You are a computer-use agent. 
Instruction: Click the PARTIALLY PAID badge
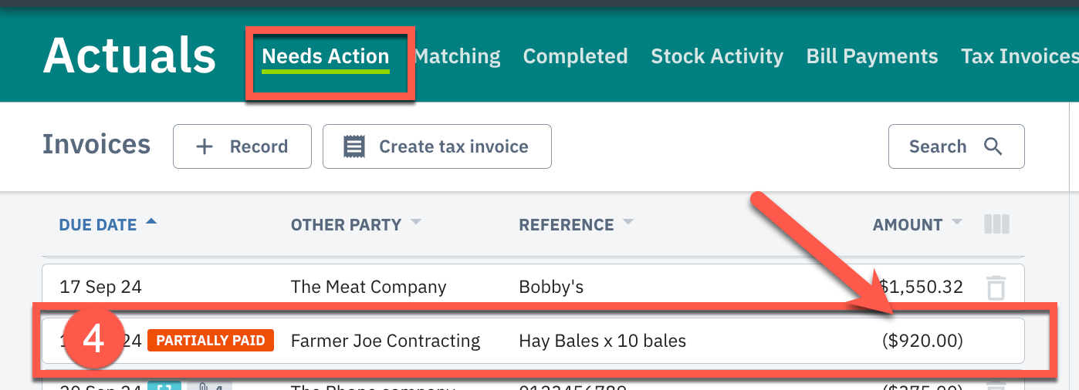click(211, 340)
